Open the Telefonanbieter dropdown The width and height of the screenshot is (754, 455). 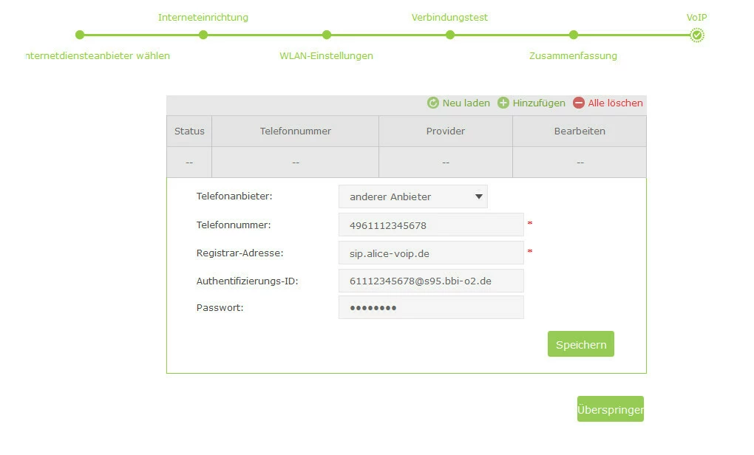pyautogui.click(x=413, y=196)
